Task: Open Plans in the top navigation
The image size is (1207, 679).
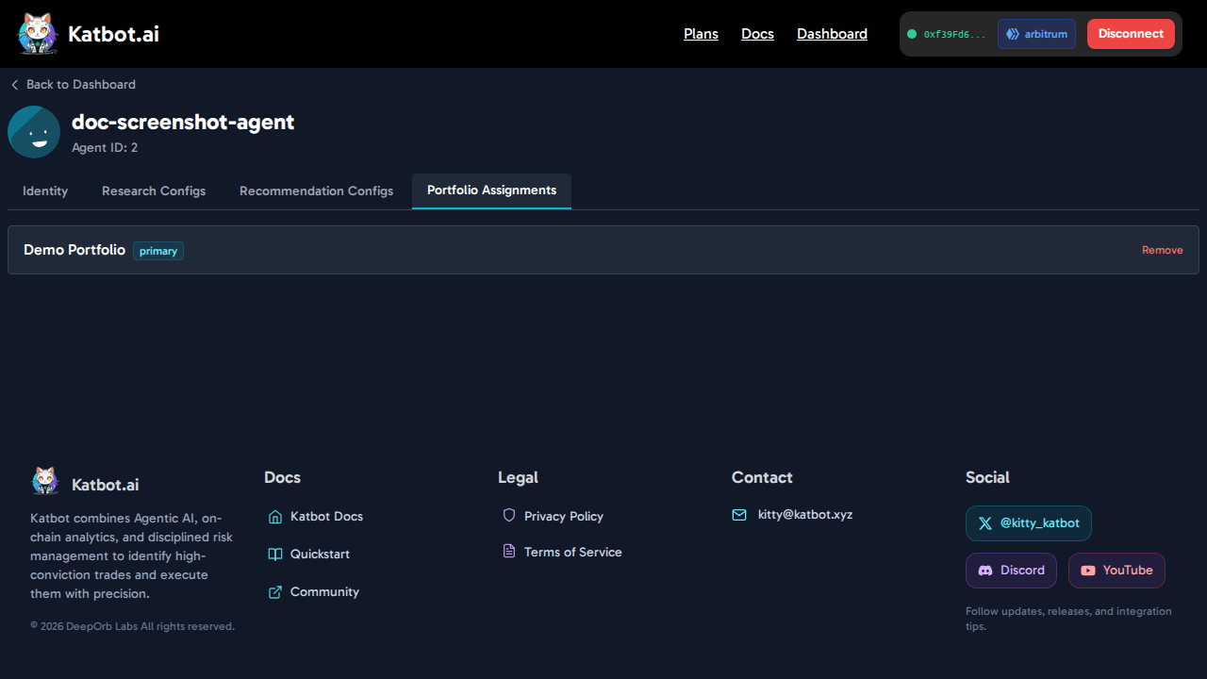Action: point(701,34)
